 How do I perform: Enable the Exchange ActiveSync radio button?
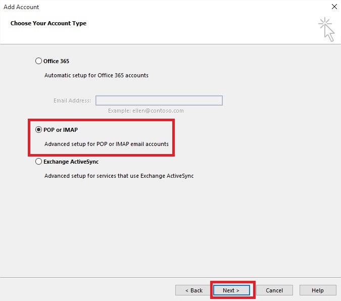[x=39, y=162]
